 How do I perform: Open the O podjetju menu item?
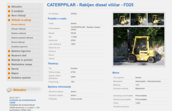(x=17, y=11)
